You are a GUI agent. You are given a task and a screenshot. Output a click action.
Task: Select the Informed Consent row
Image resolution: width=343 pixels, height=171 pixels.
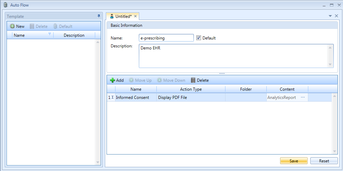coord(133,98)
